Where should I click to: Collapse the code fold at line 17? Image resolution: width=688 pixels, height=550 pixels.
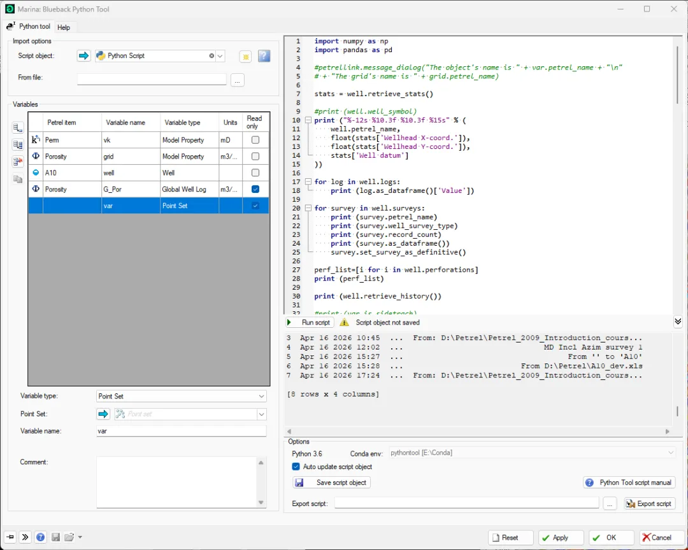click(x=308, y=181)
